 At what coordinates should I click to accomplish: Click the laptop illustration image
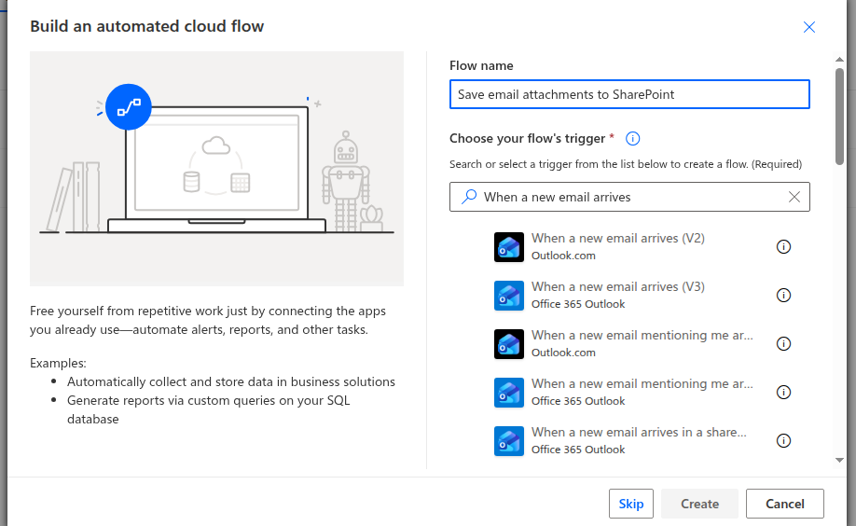(216, 169)
